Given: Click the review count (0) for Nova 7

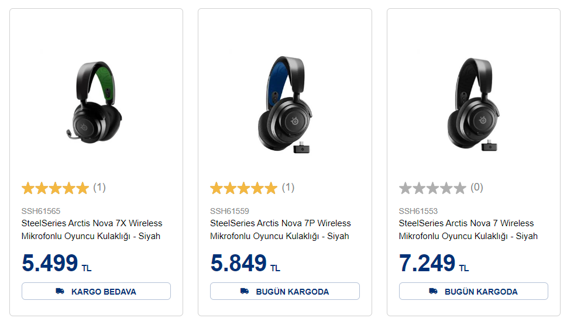Looking at the screenshot, I should 477,188.
